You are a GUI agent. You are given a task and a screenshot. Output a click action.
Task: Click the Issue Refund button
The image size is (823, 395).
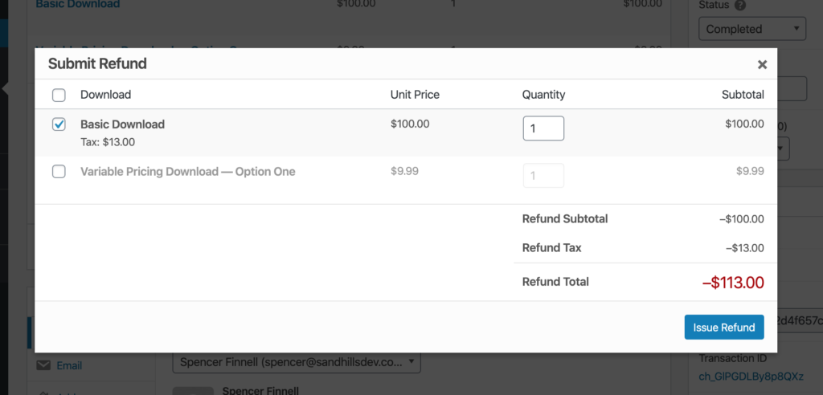click(x=723, y=328)
